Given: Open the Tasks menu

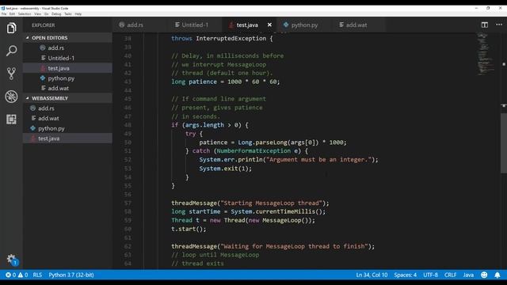Looking at the screenshot, I should click(68, 14).
